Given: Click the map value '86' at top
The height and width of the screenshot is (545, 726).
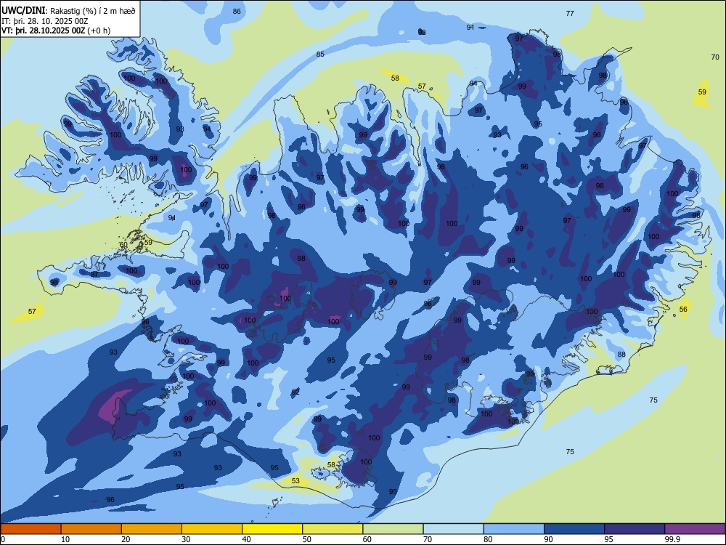Looking at the screenshot, I should (x=237, y=11).
